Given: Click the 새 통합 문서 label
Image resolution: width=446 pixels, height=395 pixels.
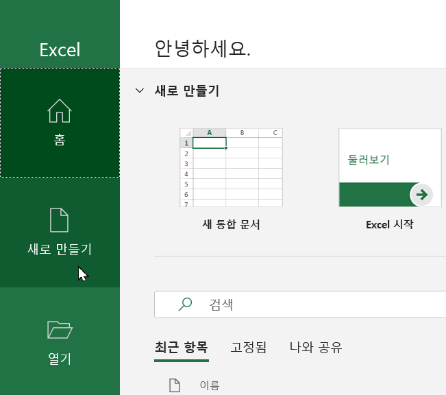Looking at the screenshot, I should click(231, 225).
